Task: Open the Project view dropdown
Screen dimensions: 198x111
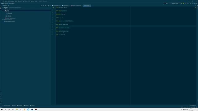Action: pos(6,6)
